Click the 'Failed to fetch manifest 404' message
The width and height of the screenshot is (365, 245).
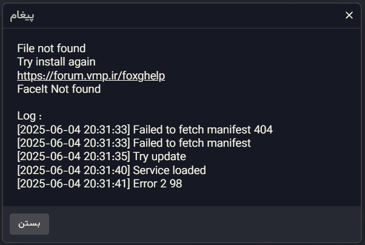click(x=203, y=130)
